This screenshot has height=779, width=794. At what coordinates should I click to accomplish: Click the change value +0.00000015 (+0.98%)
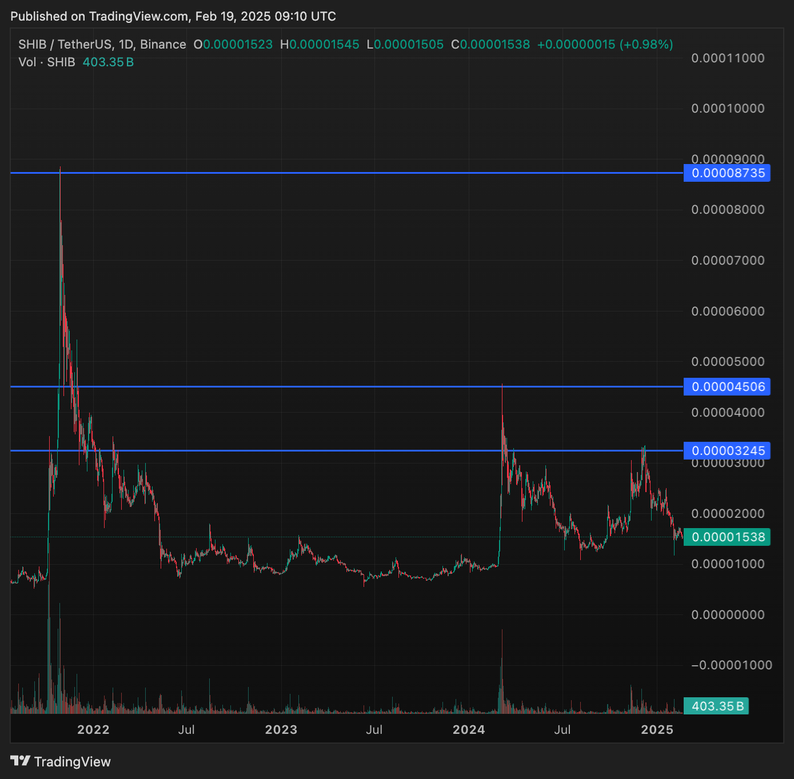605,44
